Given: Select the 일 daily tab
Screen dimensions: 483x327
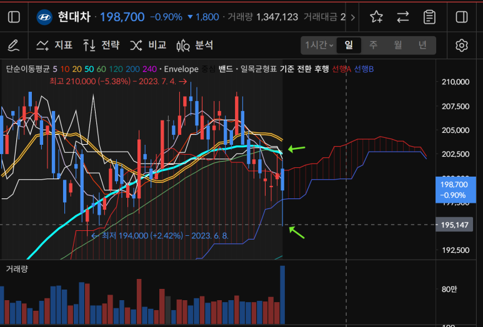Looking at the screenshot, I should [x=349, y=45].
